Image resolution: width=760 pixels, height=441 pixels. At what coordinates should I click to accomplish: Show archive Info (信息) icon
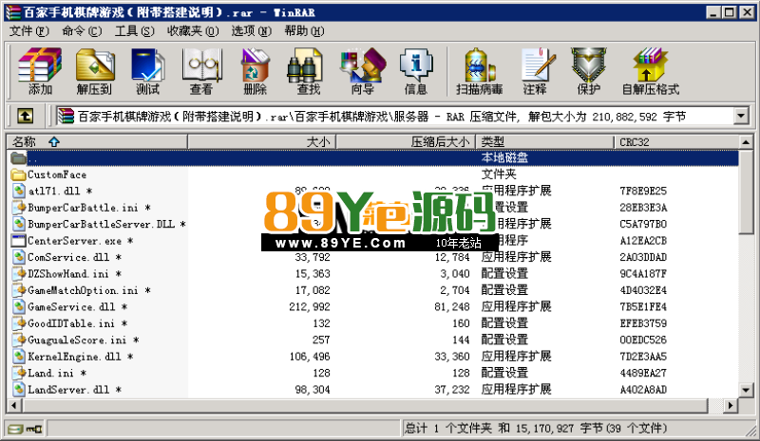click(x=416, y=71)
